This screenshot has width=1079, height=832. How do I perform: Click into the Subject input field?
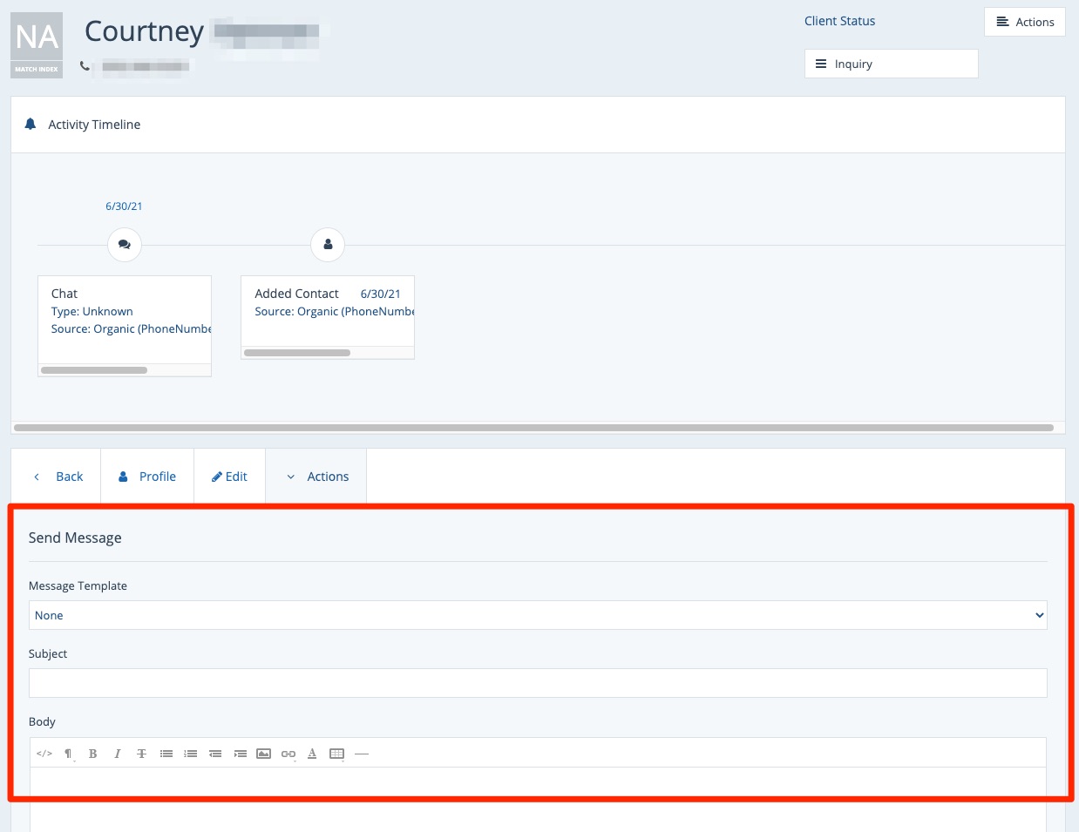[x=537, y=683]
